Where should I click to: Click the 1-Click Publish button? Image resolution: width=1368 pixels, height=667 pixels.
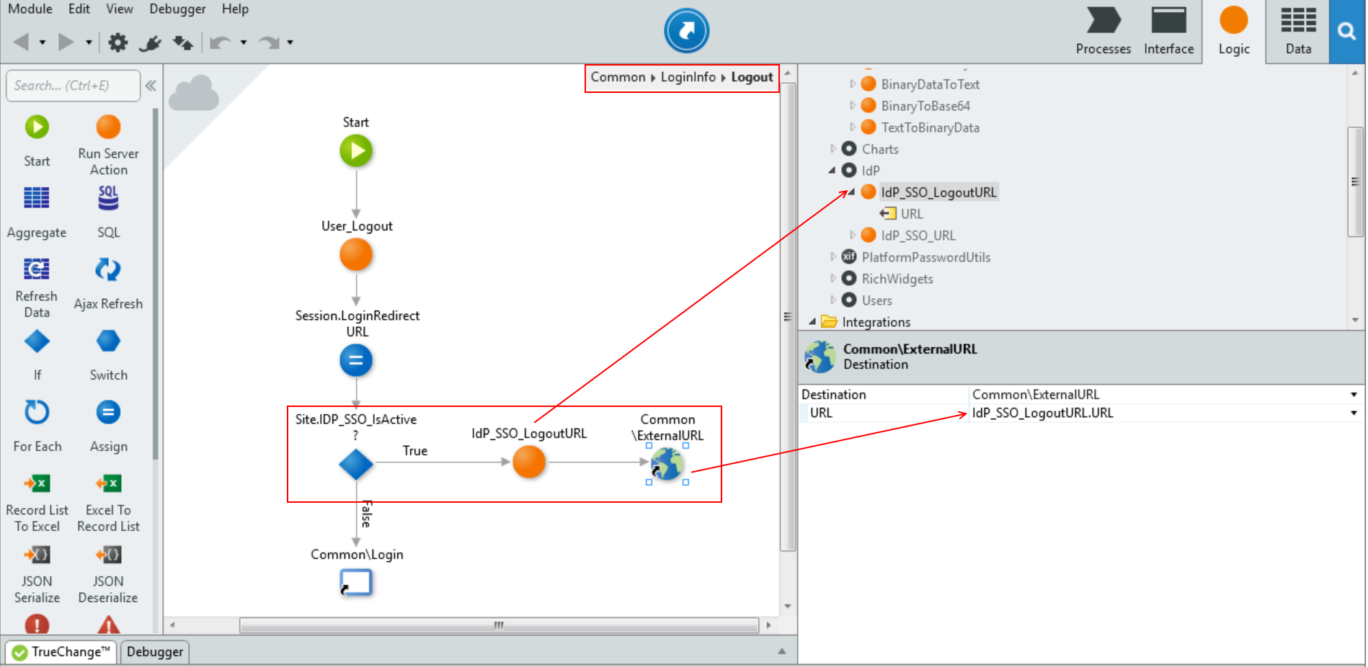[x=685, y=31]
